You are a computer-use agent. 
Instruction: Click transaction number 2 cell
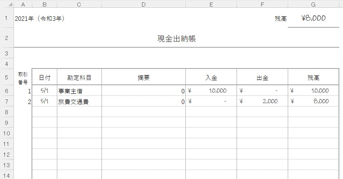click(x=23, y=102)
